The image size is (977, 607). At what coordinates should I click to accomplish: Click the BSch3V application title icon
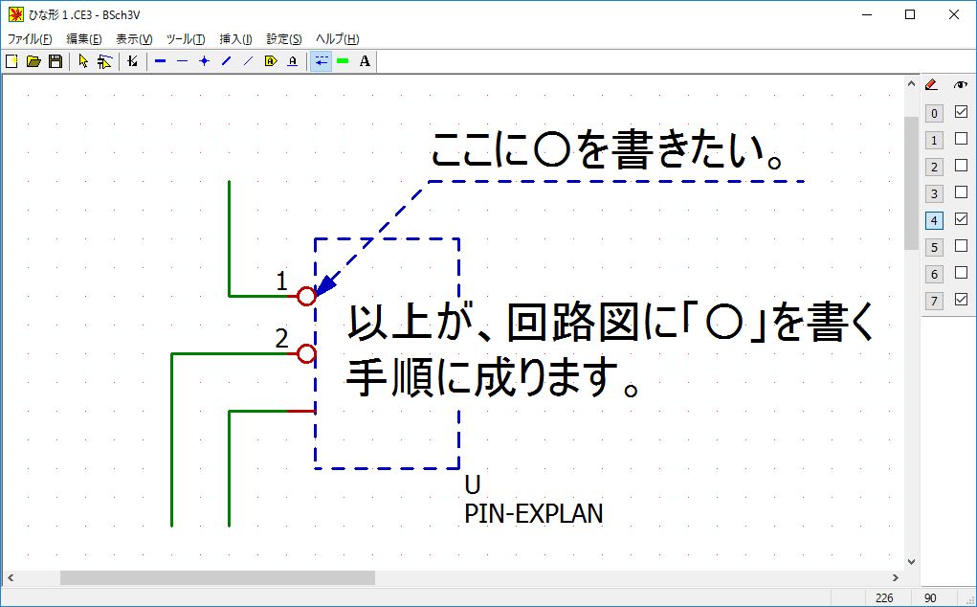pyautogui.click(x=15, y=14)
